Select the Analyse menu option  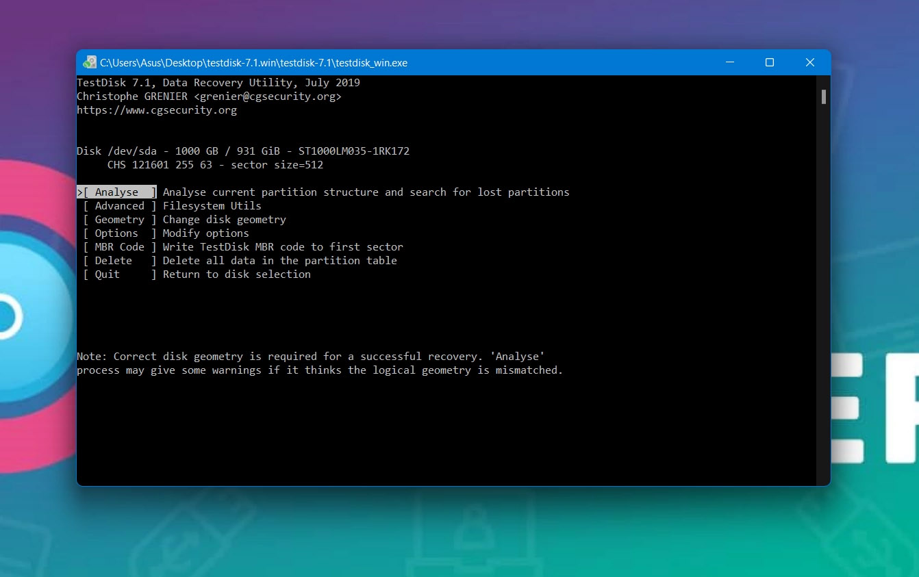[x=117, y=192]
